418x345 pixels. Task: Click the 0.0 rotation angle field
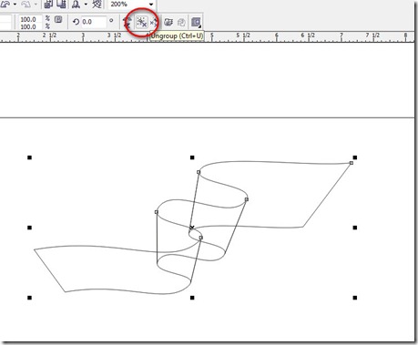[x=94, y=22]
